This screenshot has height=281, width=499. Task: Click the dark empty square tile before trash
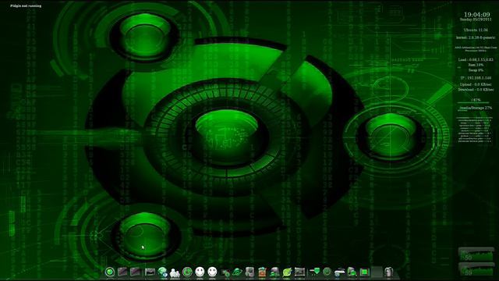coord(377,272)
